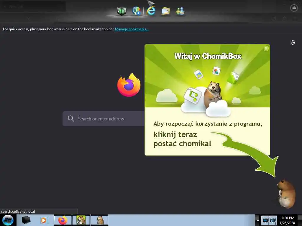Open the clock showing 10:30 PM
Image resolution: width=302 pixels, height=226 pixels.
(x=287, y=220)
